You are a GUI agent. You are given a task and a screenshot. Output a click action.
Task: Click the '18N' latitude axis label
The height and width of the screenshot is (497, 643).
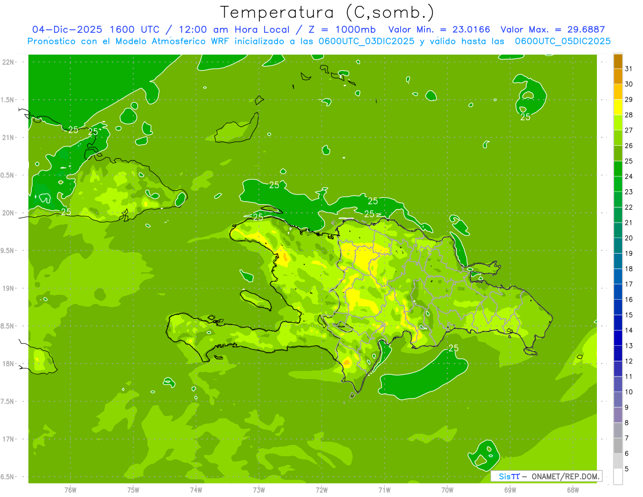8,364
